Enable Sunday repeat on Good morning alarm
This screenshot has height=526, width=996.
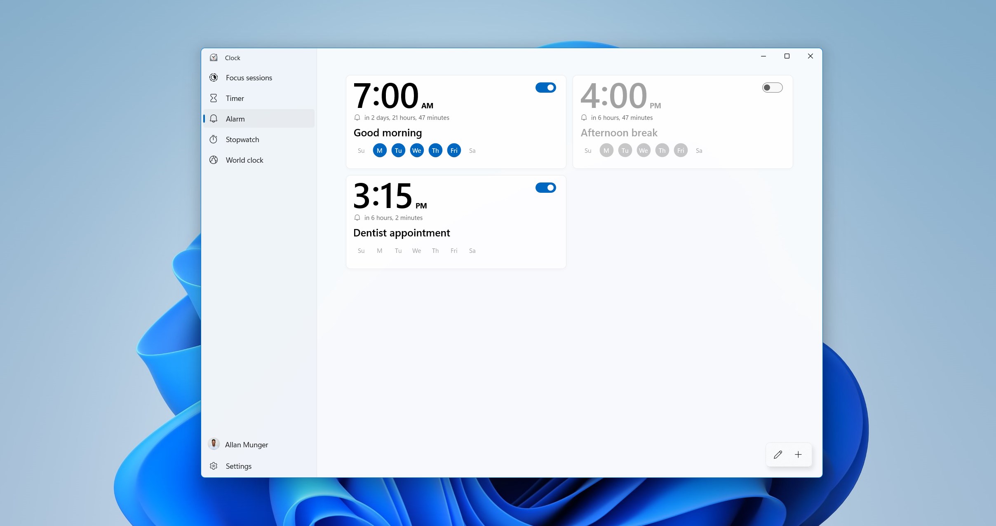pos(361,150)
